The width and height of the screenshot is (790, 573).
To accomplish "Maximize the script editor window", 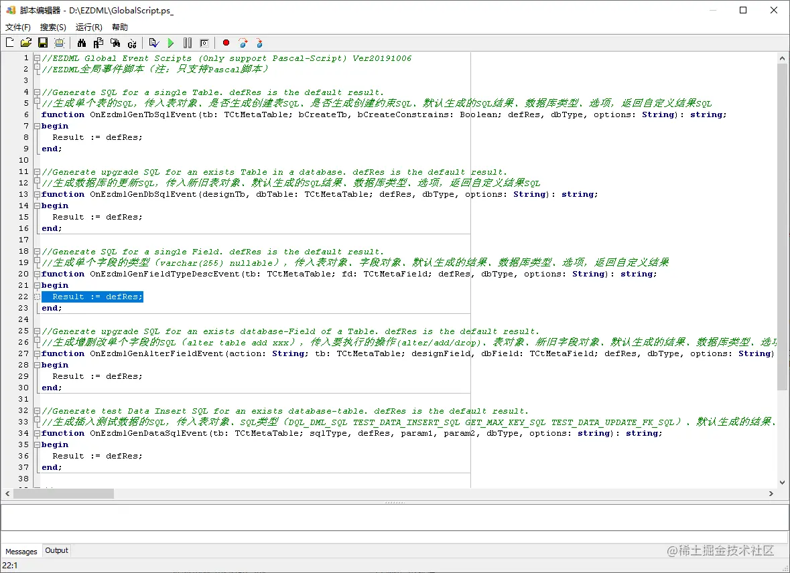I will point(743,10).
